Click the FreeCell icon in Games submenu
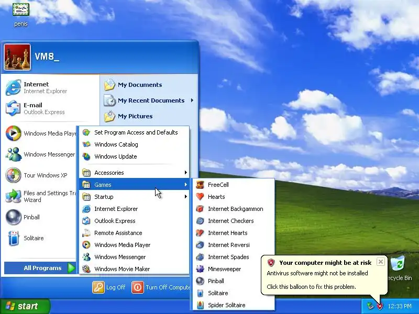The height and width of the screenshot is (314, 419). point(200,185)
